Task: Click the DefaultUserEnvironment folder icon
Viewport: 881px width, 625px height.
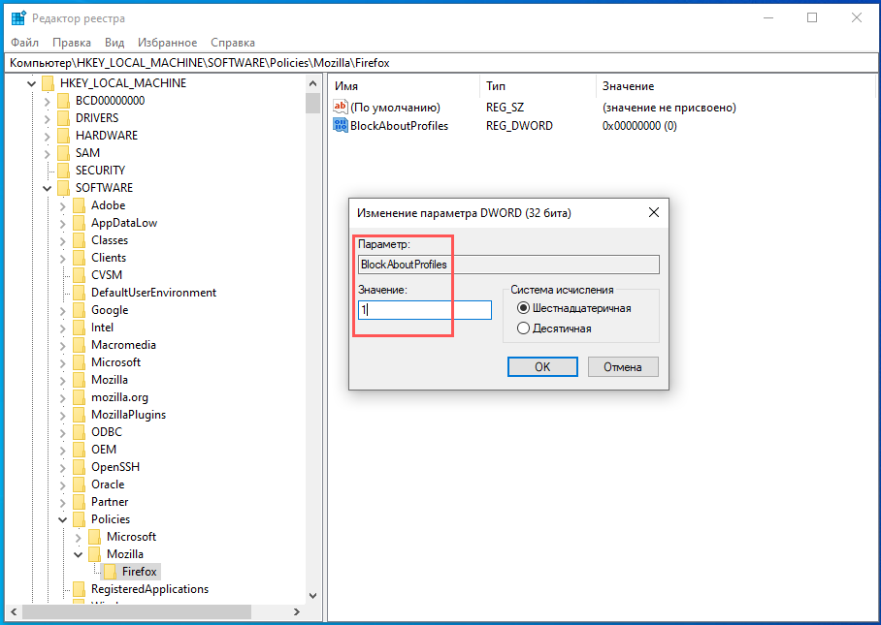Action: point(80,293)
